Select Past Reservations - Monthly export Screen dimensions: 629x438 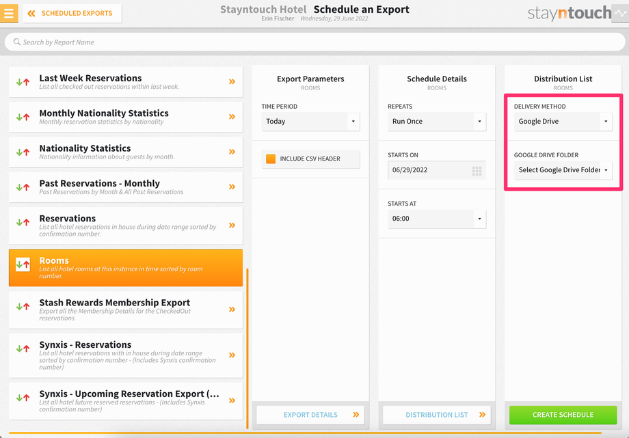point(126,187)
